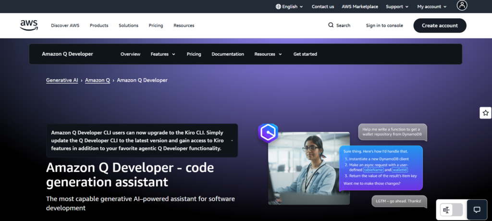
Task: Click the AWS logo
Action: click(29, 25)
